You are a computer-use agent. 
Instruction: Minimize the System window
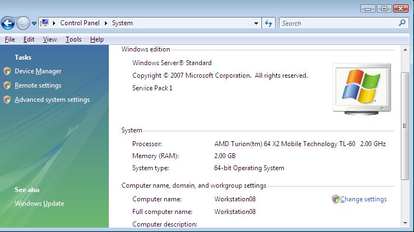(x=368, y=9)
